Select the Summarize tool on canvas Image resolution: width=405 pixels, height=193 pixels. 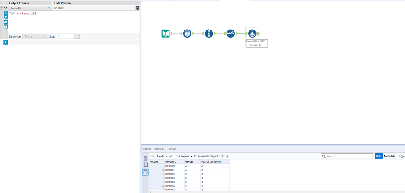187,34
